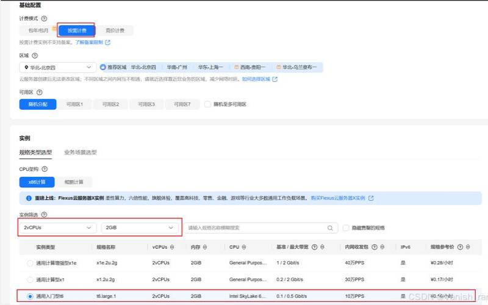Image resolution: width=488 pixels, height=305 pixels.
Task: Pick recommended region 华东-上海一
Action: click(x=210, y=67)
